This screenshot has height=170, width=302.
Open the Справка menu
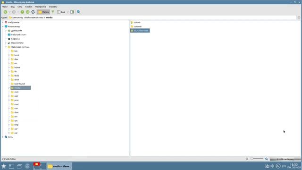tap(53, 7)
